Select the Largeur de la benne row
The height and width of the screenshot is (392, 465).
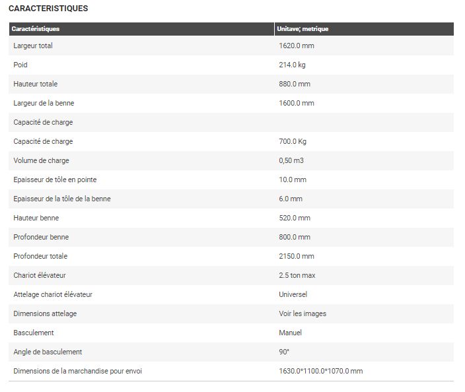pos(42,103)
